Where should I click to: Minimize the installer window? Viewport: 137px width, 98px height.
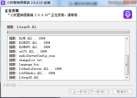112,2
